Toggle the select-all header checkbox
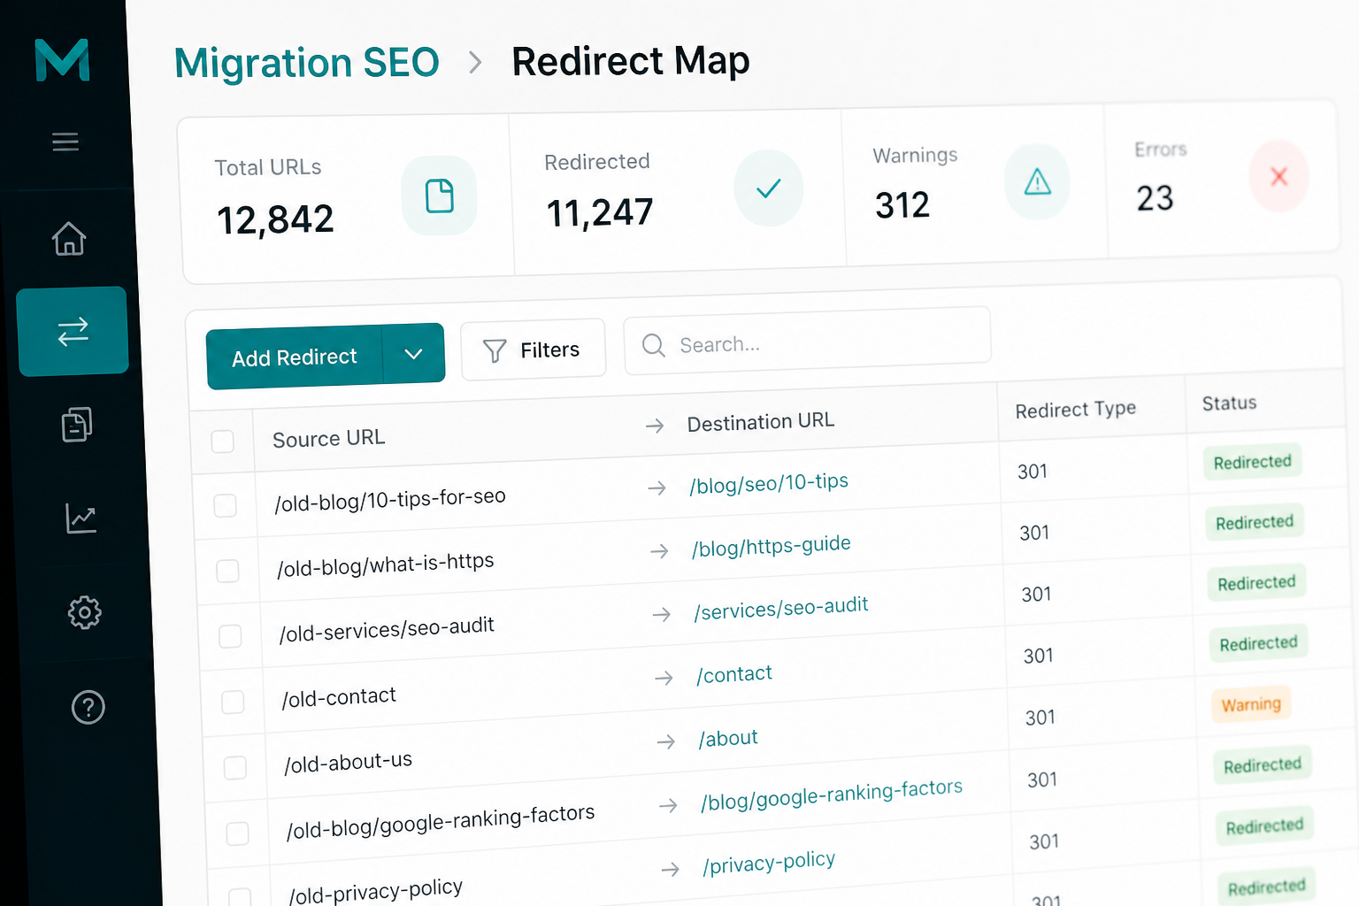Viewport: 1359px width, 906px height. [x=223, y=441]
